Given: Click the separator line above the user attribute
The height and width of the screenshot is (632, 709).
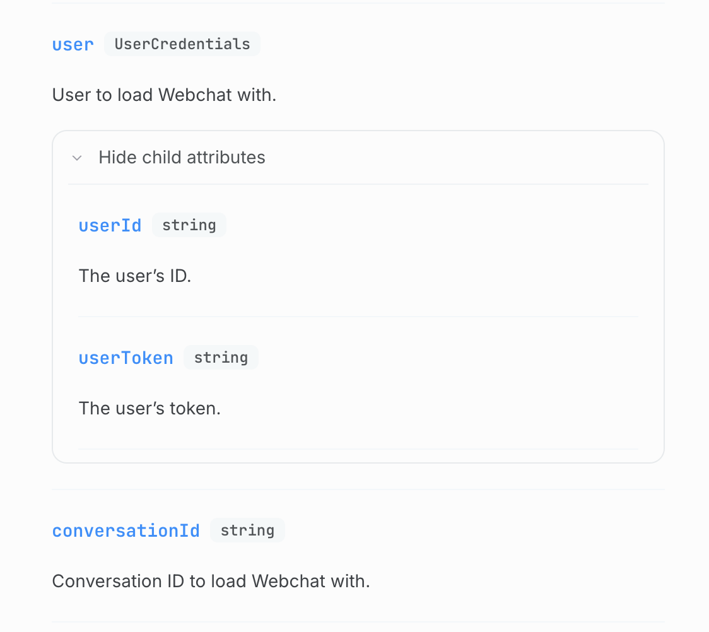Looking at the screenshot, I should [x=358, y=3].
